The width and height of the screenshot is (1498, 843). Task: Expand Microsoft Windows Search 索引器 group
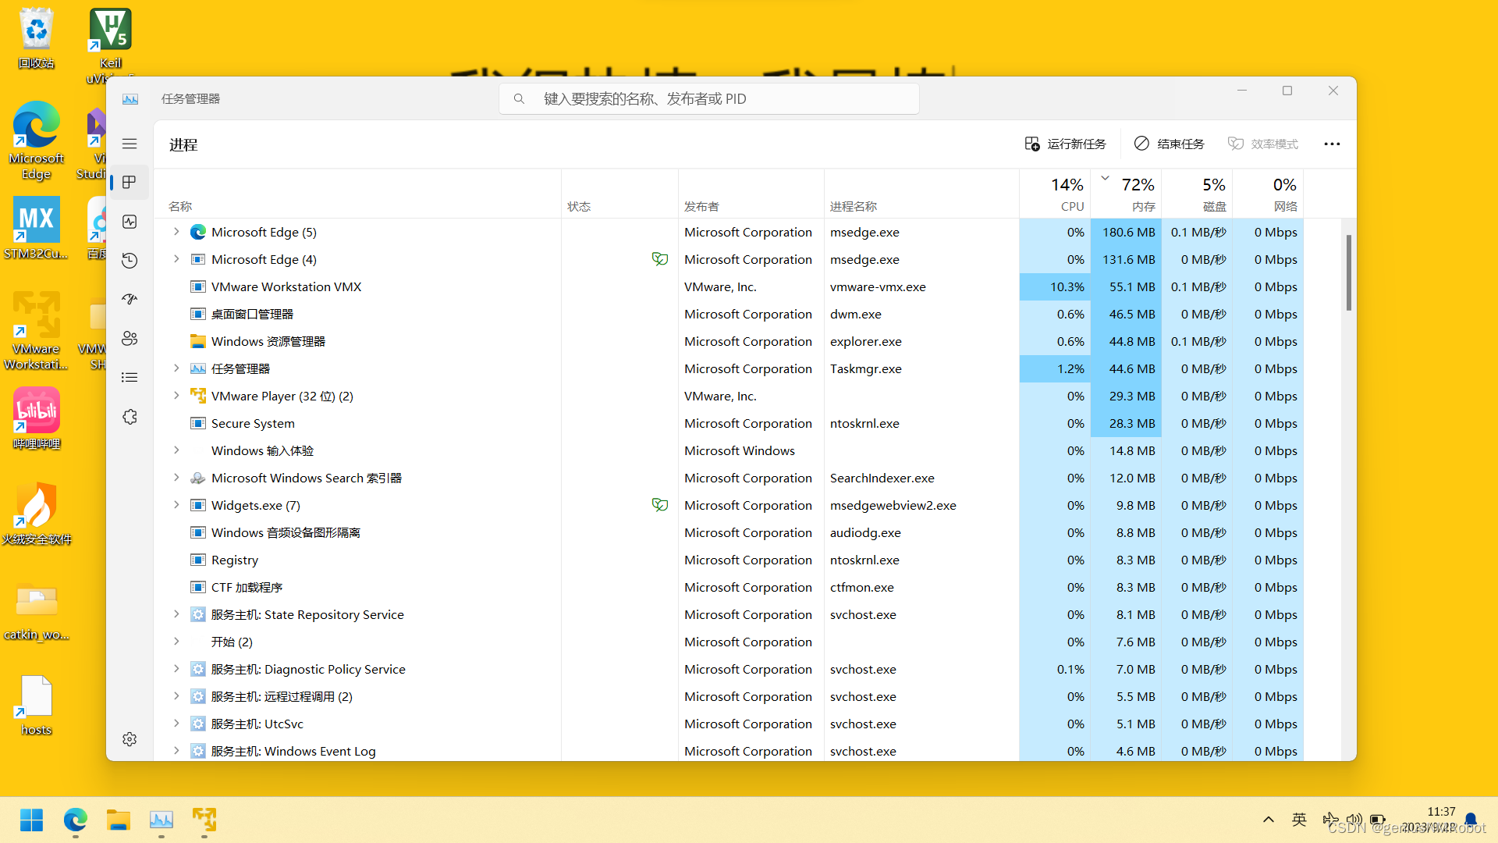click(176, 478)
